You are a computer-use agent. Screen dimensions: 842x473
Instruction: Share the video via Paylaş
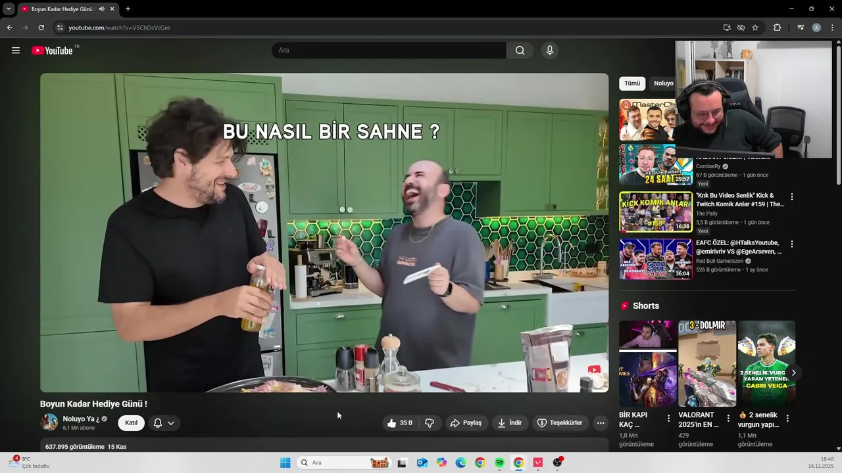(x=466, y=423)
